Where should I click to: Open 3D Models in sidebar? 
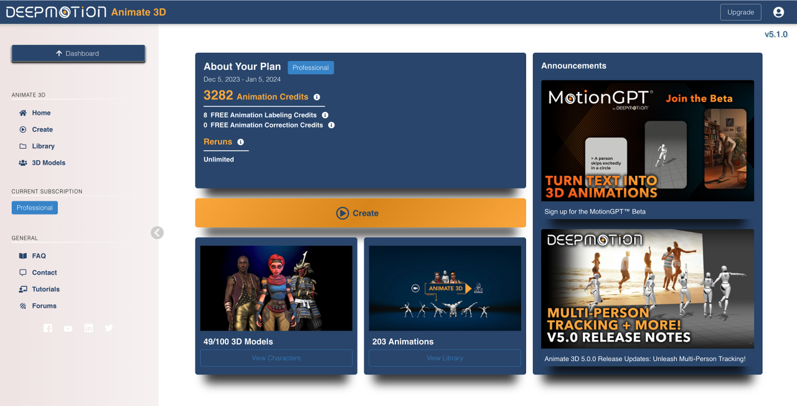[49, 163]
